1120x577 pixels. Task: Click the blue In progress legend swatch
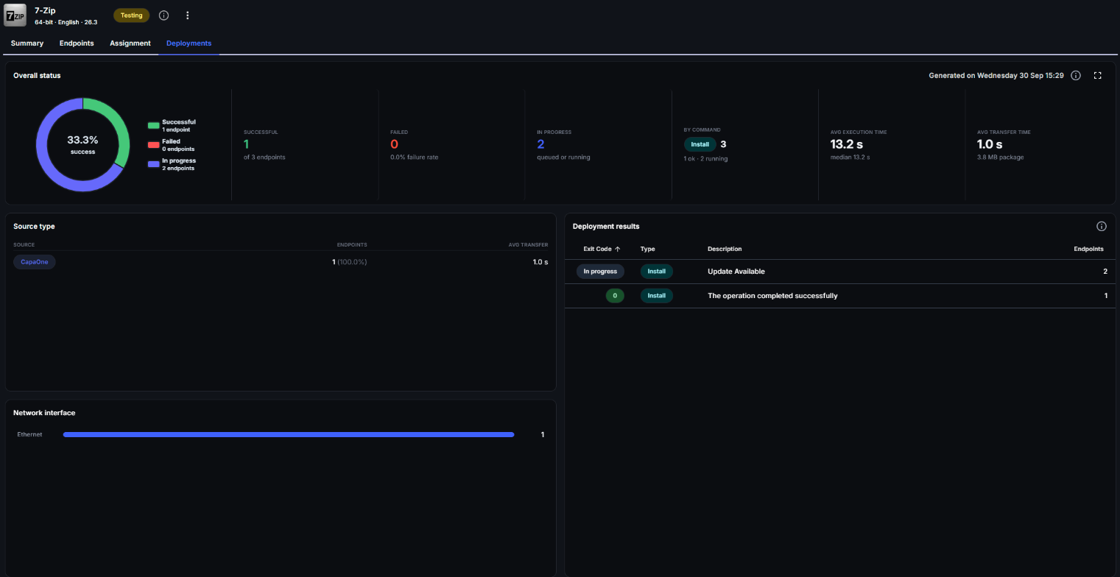tap(153, 164)
